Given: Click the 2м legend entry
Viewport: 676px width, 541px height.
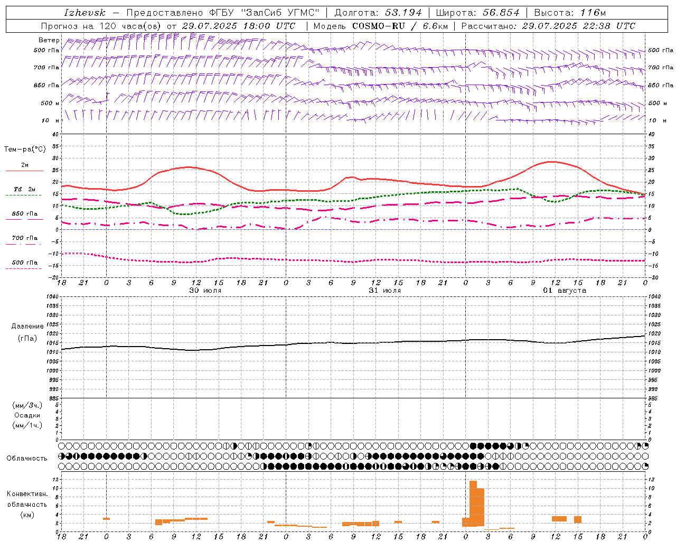Looking at the screenshot, I should (x=24, y=165).
